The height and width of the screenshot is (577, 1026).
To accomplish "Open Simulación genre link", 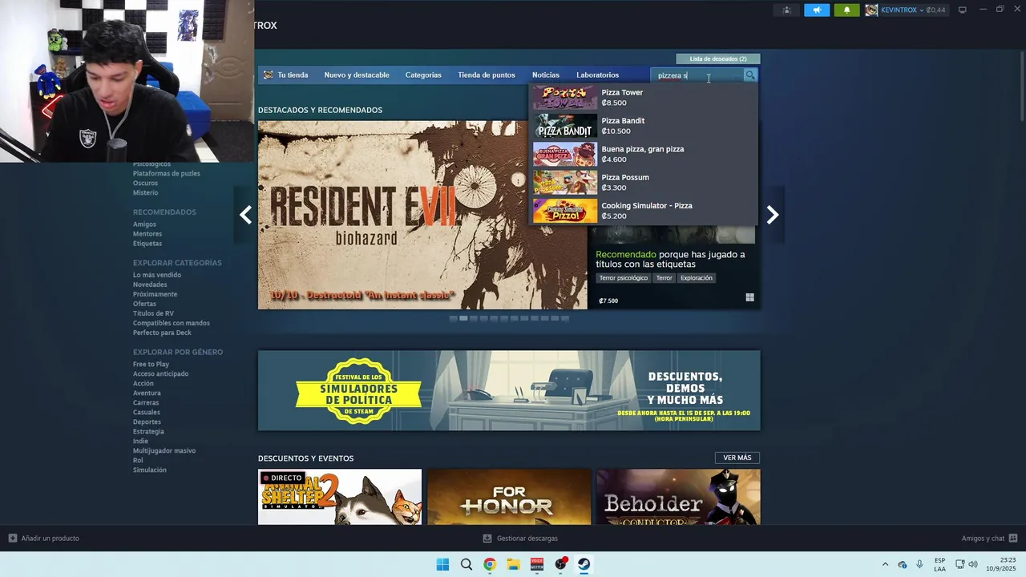I will pos(150,470).
